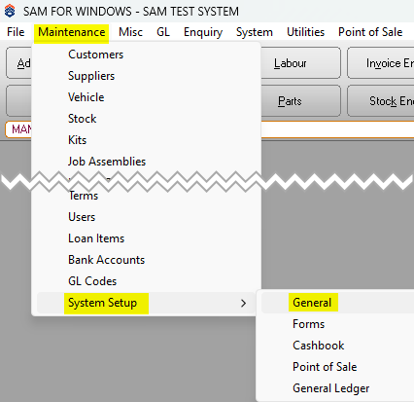Choose Forms in the System Setup submenu
The image size is (414, 402).
click(x=308, y=324)
